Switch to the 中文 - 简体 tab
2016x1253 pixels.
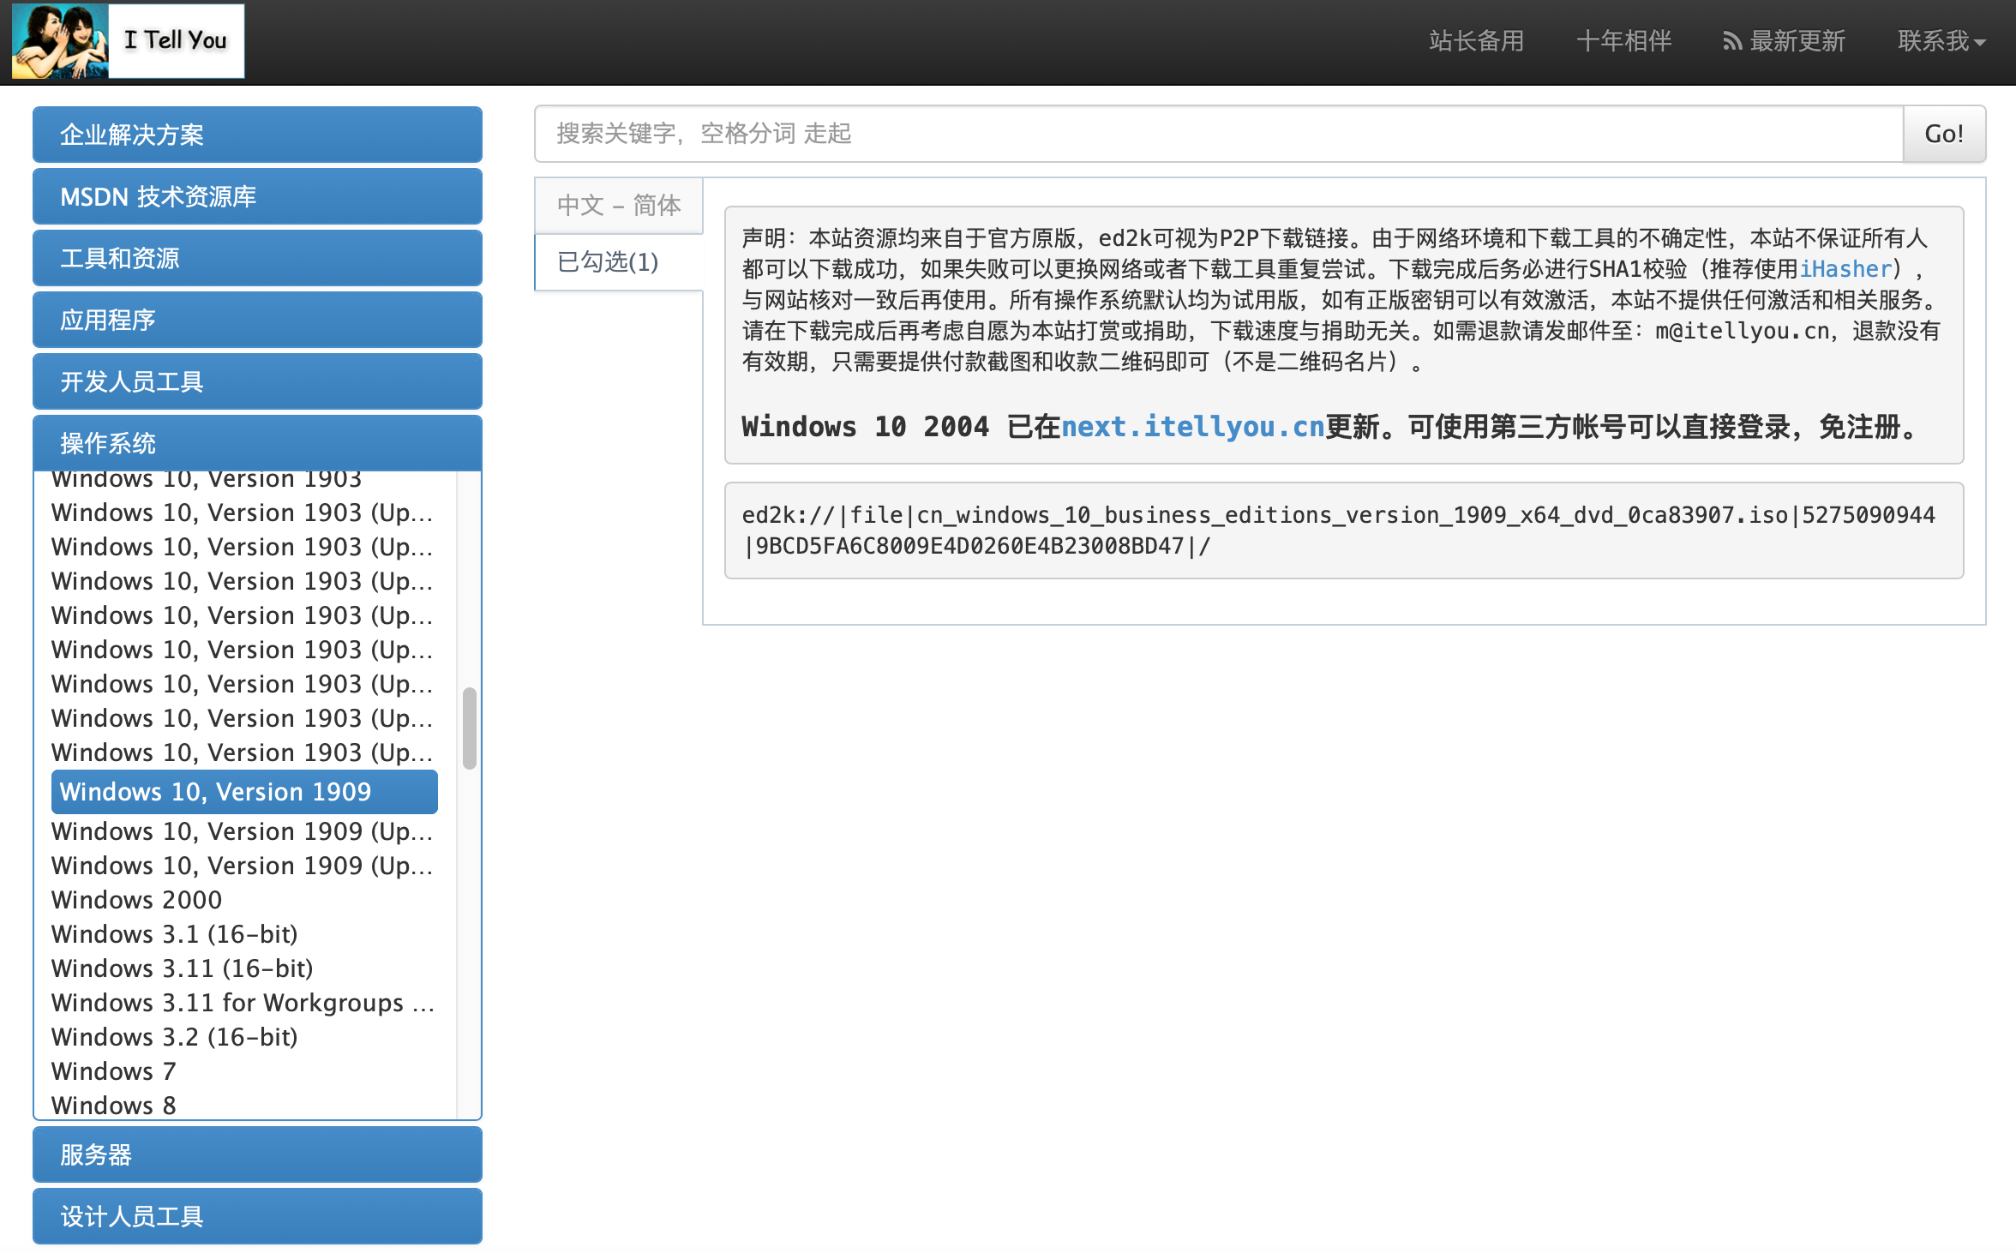619,205
